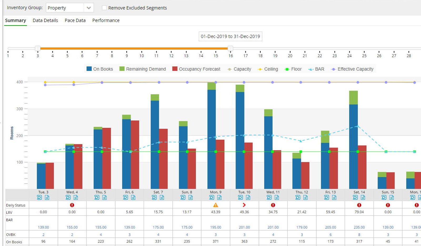Click OVBK value 8 for Sat, 14
Screen dimensions: 421x246
pyautogui.click(x=359, y=235)
